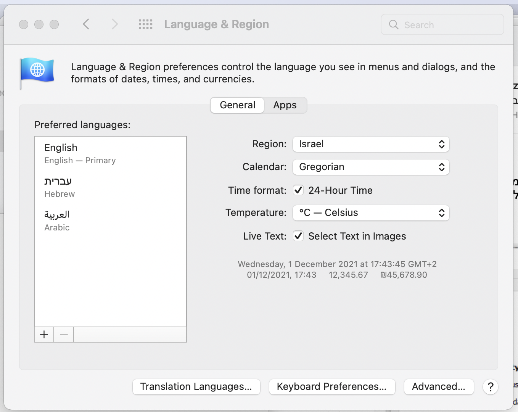Click the back navigation arrow
Screen dimensions: 518x412
(86, 24)
